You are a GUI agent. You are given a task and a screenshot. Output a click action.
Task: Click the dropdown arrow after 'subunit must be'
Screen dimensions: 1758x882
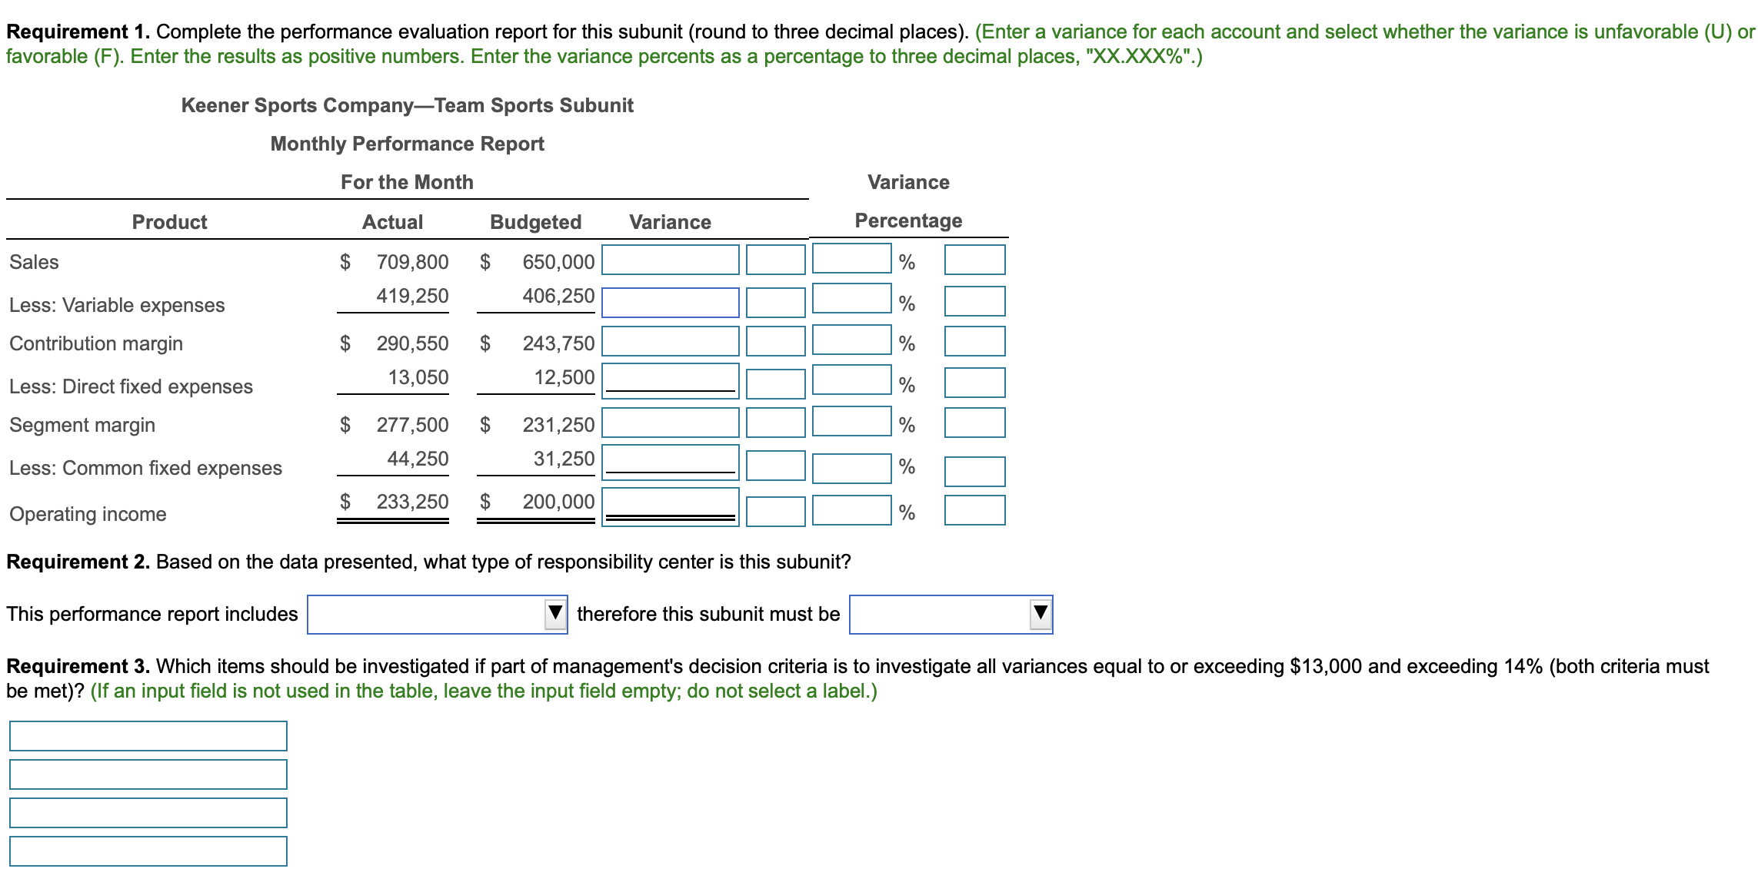1040,614
